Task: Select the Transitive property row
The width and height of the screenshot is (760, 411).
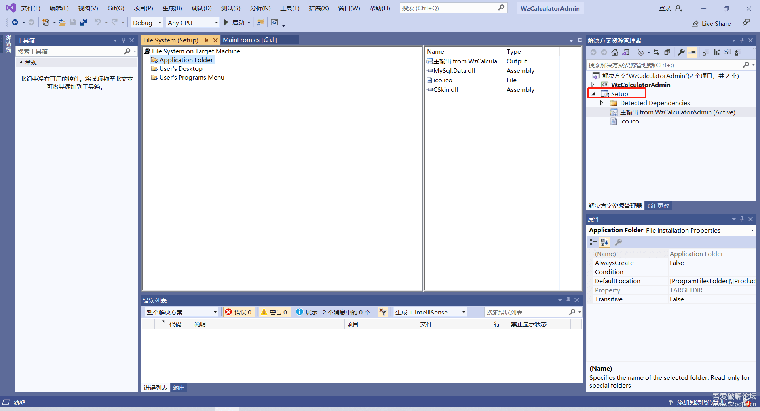Action: pyautogui.click(x=671, y=299)
